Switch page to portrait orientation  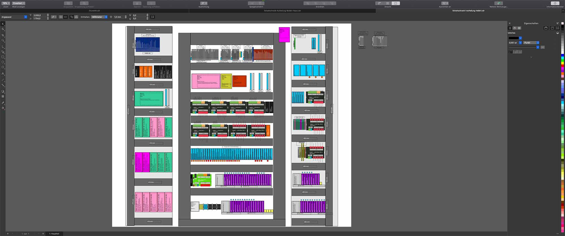click(61, 17)
